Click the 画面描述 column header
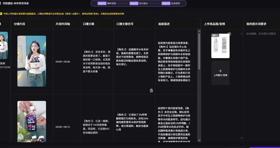 point(164,24)
